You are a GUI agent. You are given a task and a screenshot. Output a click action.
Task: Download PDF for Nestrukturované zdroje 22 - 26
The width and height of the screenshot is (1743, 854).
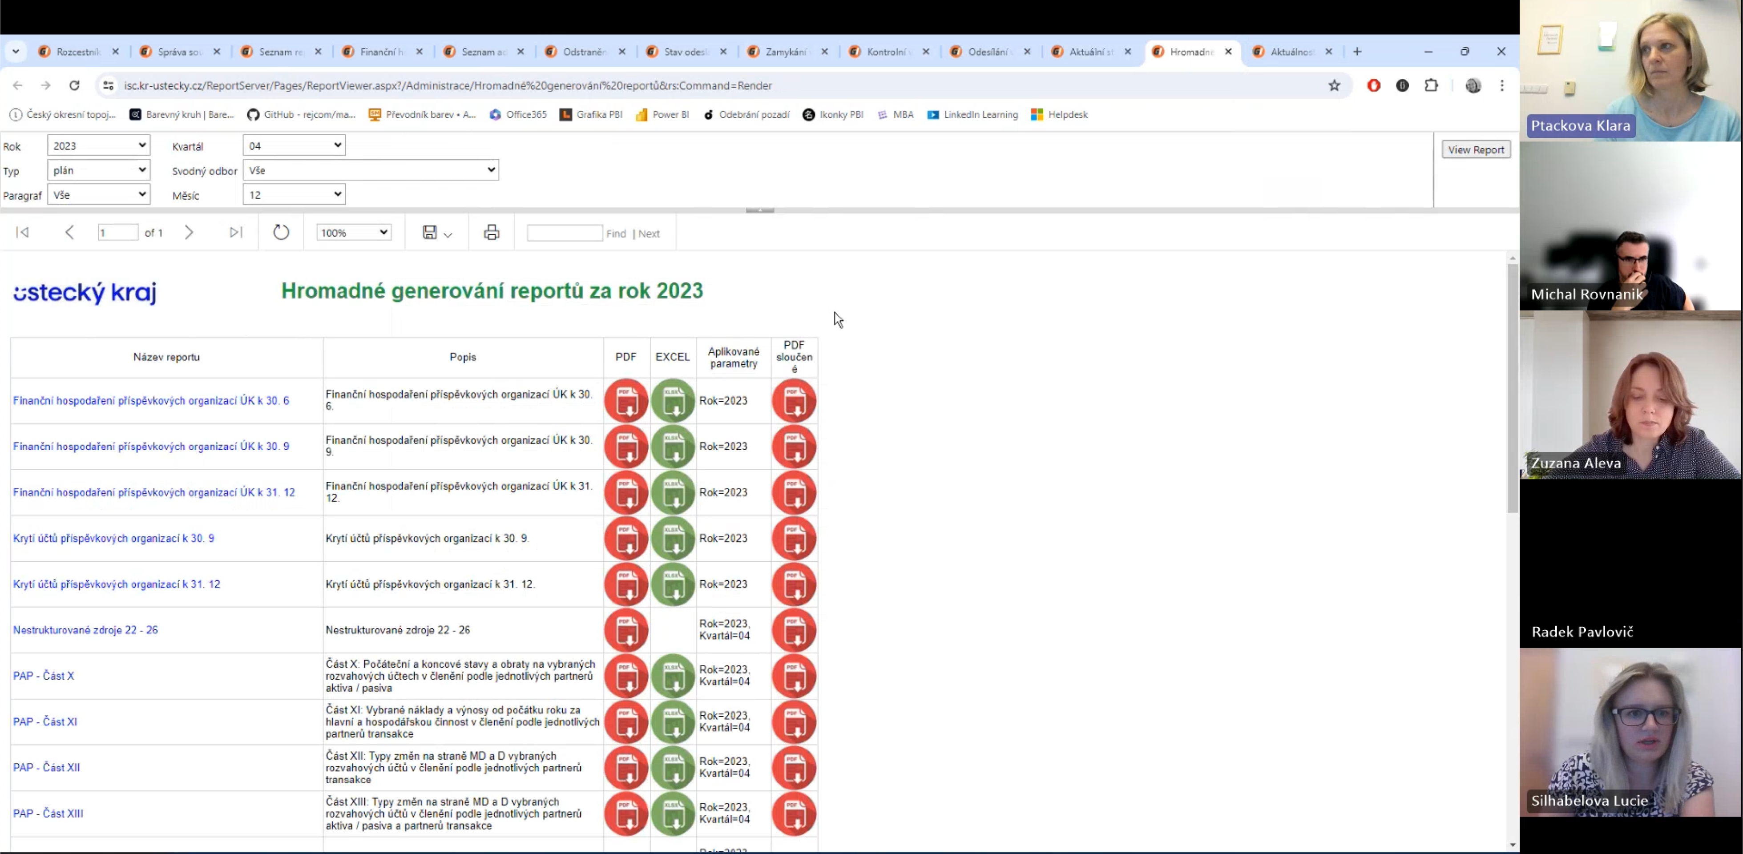click(x=626, y=630)
